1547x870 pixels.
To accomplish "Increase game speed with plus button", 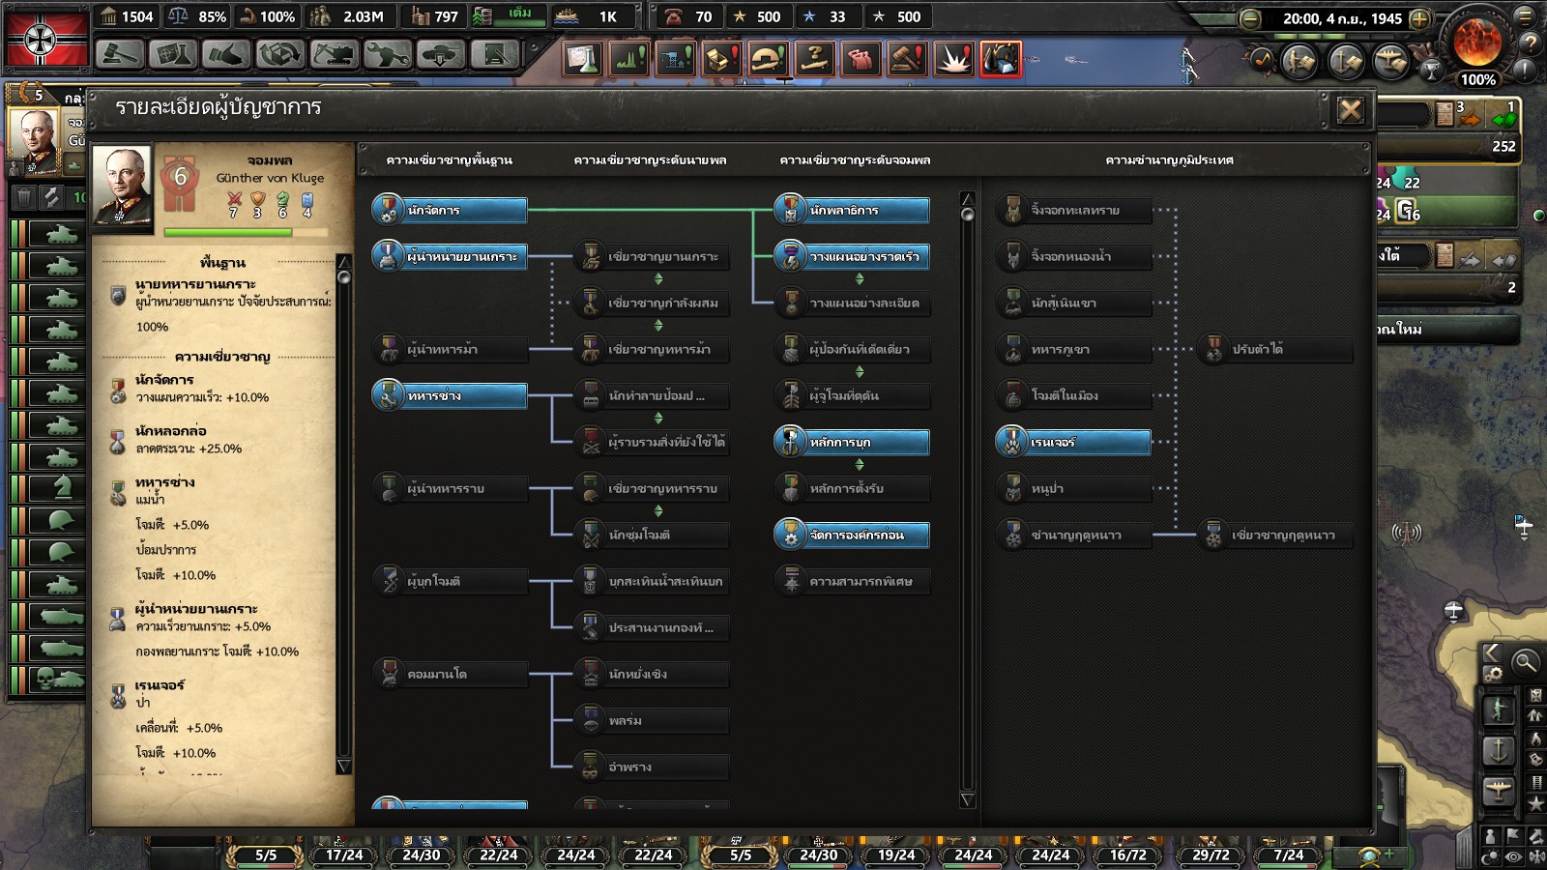I will pos(1419,18).
